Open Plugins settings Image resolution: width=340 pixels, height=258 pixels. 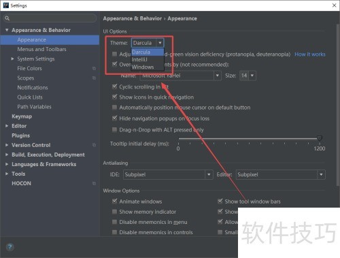click(x=20, y=135)
